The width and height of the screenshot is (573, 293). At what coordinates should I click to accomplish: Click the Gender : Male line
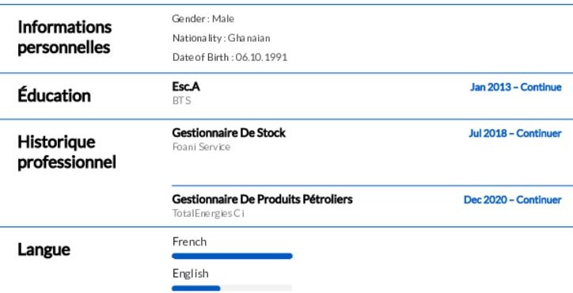203,19
